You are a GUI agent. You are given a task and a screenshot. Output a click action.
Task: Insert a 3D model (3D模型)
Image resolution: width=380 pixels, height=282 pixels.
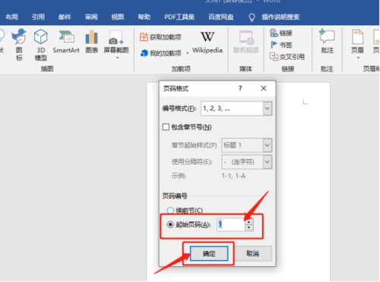[x=40, y=45]
